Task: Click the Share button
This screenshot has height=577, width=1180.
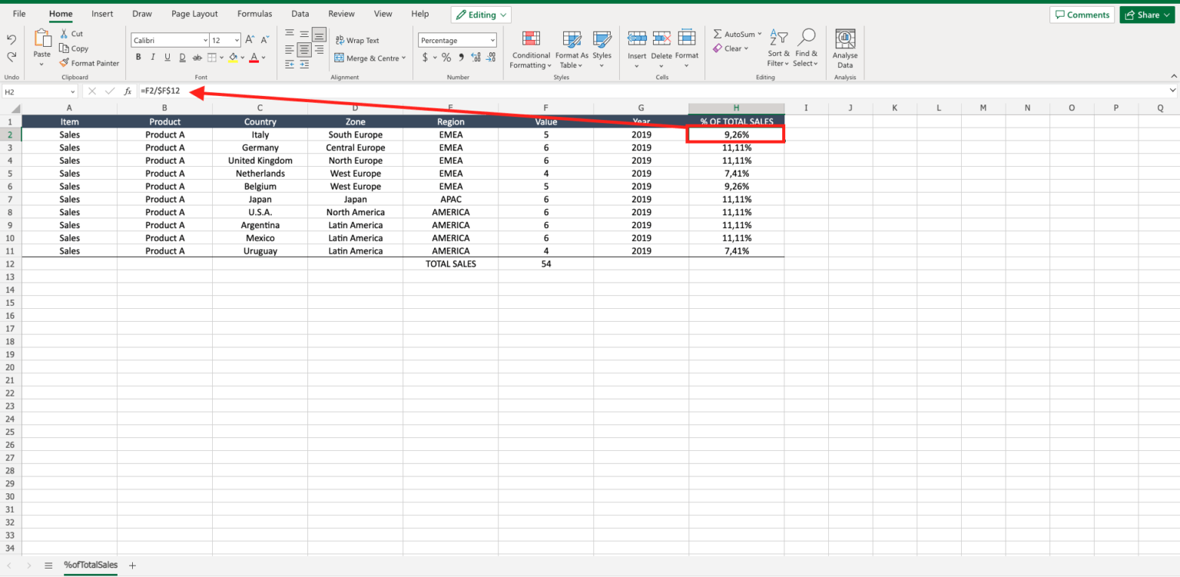Action: point(1146,14)
